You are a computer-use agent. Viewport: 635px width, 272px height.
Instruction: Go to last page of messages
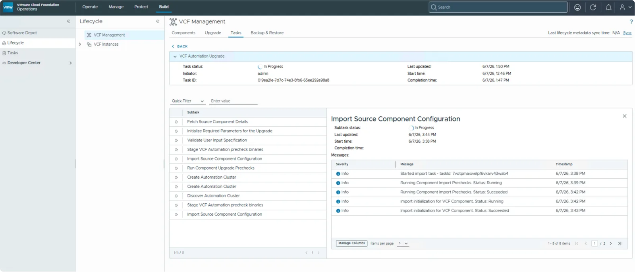coord(620,243)
